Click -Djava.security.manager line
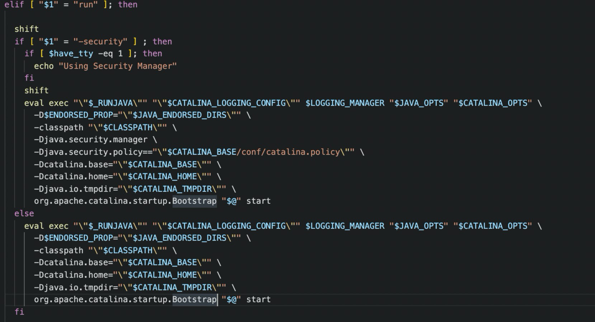The width and height of the screenshot is (595, 322). point(95,139)
